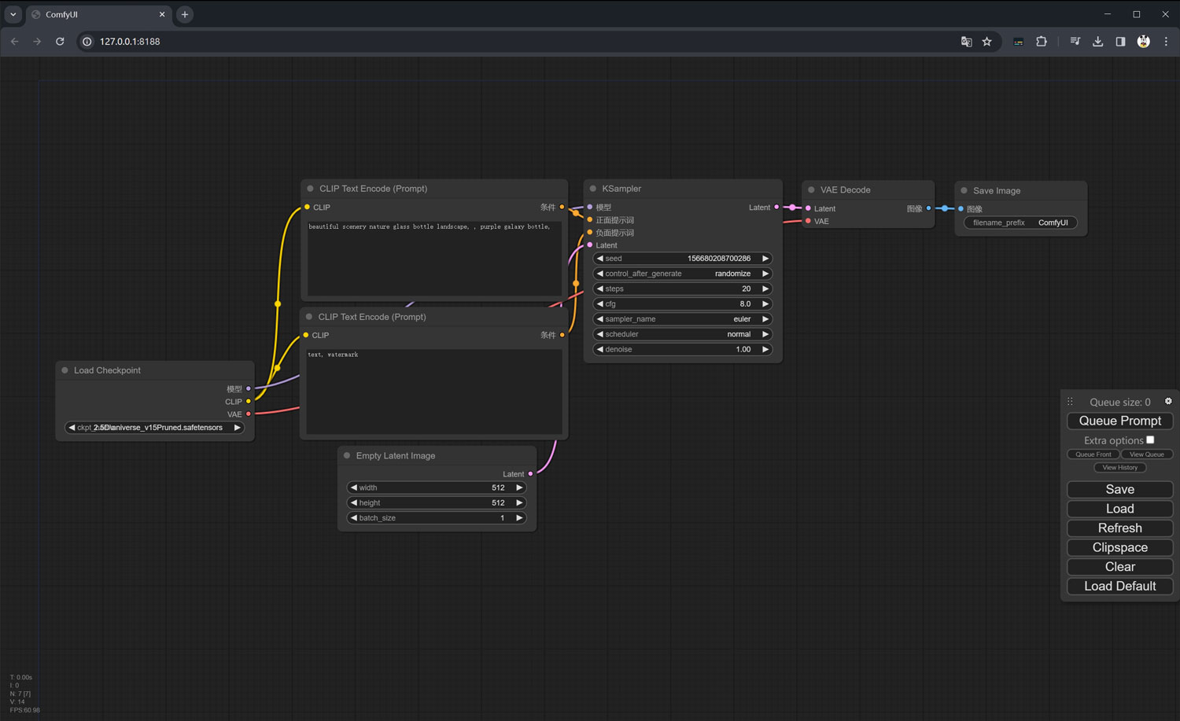
Task: Collapse the negative CLIP Text Encode node dot
Action: (309, 317)
